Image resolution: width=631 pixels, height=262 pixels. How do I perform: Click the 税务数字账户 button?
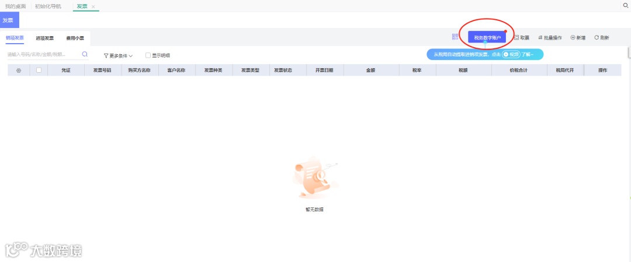point(487,38)
